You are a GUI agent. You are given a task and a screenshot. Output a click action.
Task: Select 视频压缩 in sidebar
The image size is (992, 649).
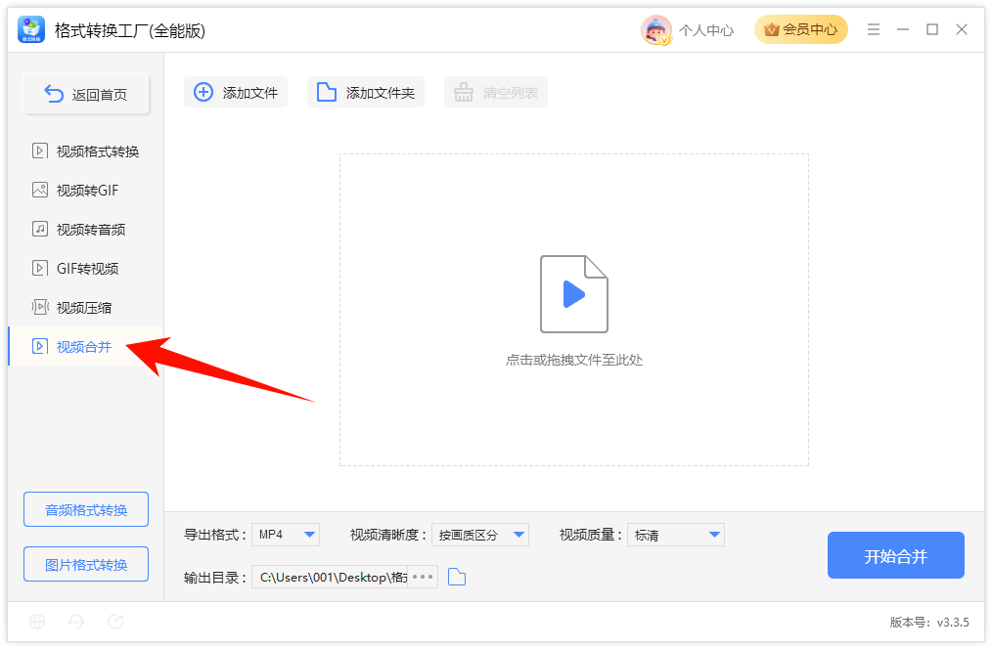[85, 308]
